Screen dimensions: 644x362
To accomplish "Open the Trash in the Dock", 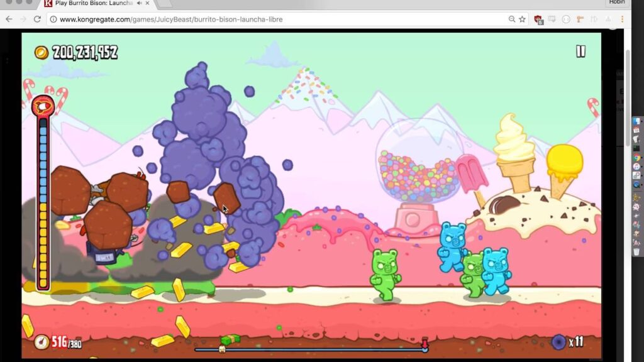I will pos(636,251).
